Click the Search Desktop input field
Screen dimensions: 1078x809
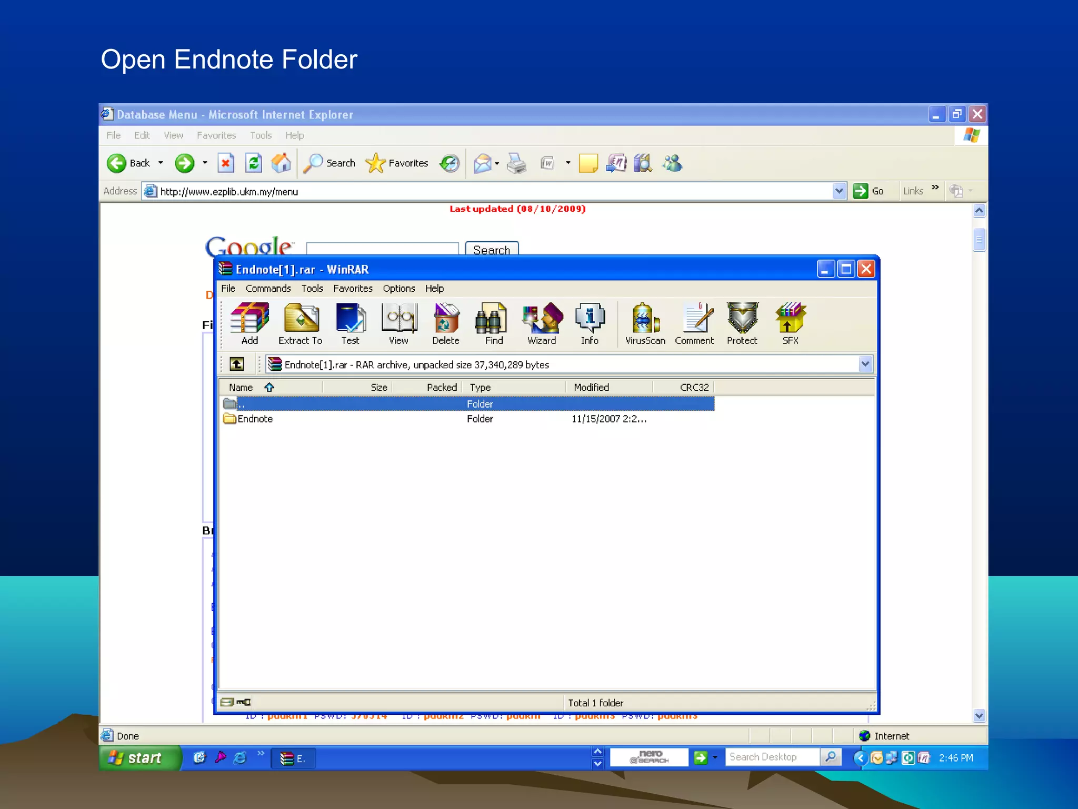point(772,757)
